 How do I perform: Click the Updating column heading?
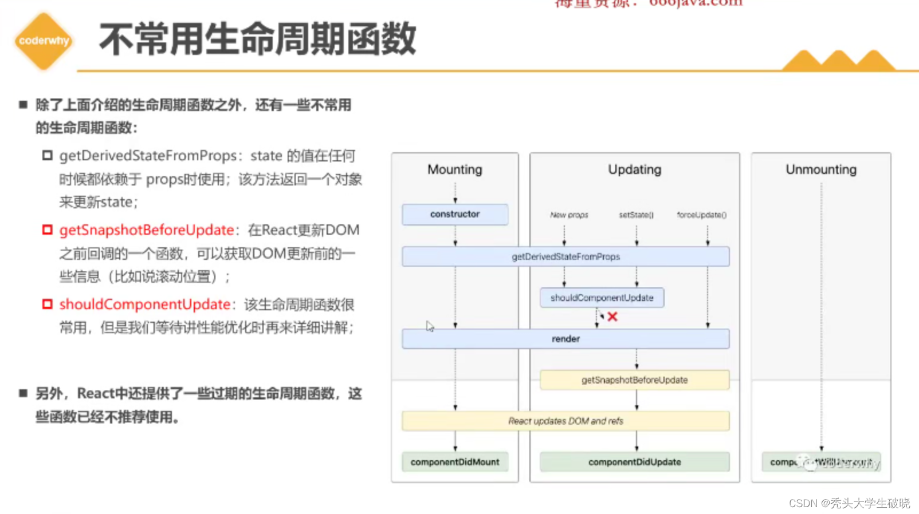pos(635,169)
